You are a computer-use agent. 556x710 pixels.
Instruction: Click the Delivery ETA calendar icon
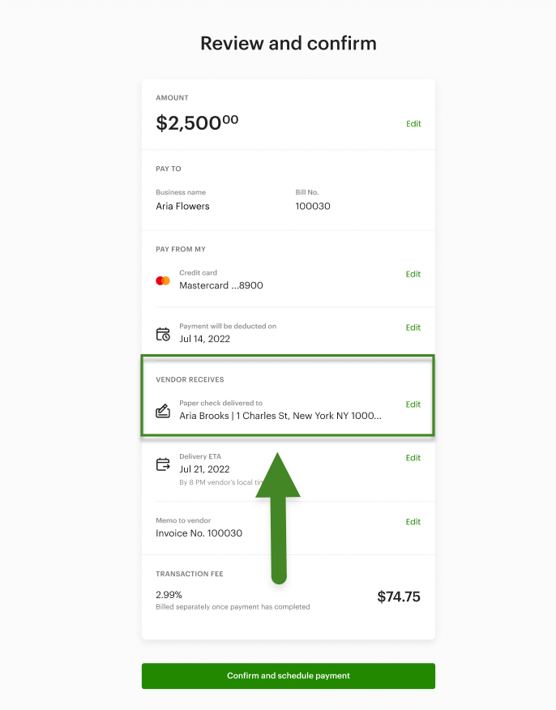click(163, 464)
